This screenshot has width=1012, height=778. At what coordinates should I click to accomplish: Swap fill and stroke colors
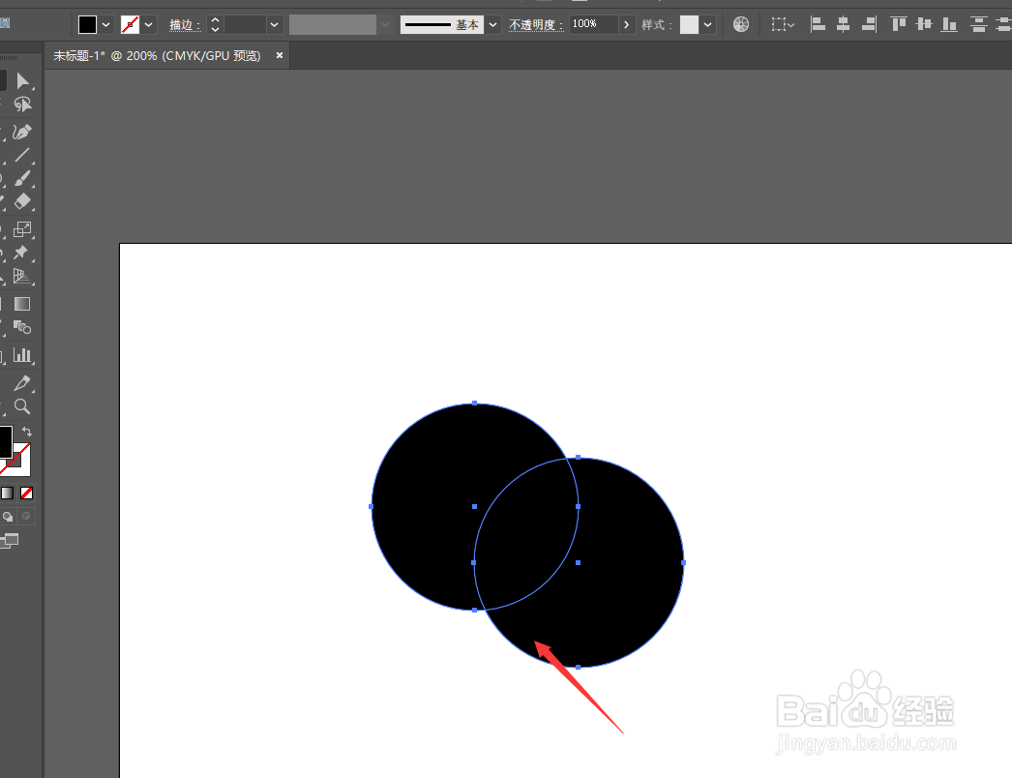[x=26, y=432]
